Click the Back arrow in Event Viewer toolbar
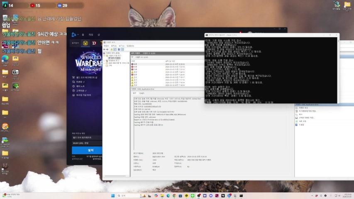The image size is (354, 199). point(104,49)
